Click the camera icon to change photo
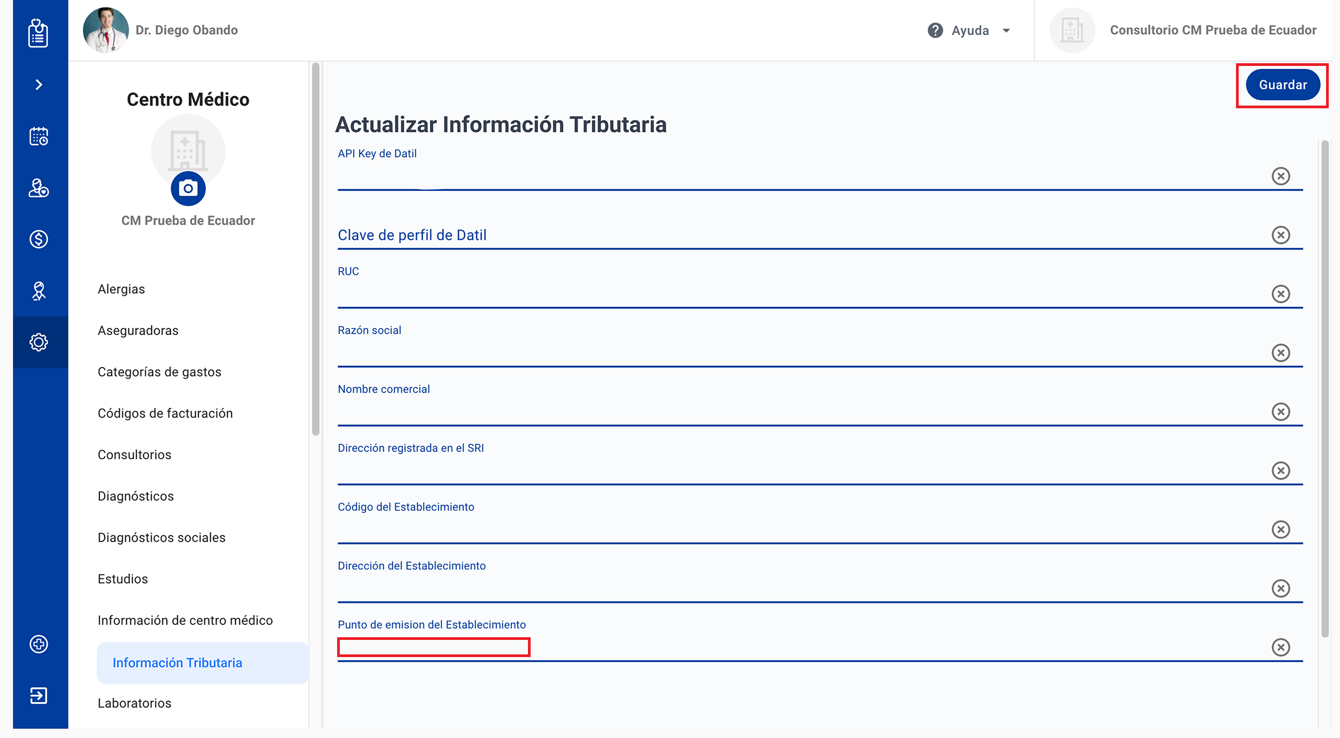 coord(188,189)
